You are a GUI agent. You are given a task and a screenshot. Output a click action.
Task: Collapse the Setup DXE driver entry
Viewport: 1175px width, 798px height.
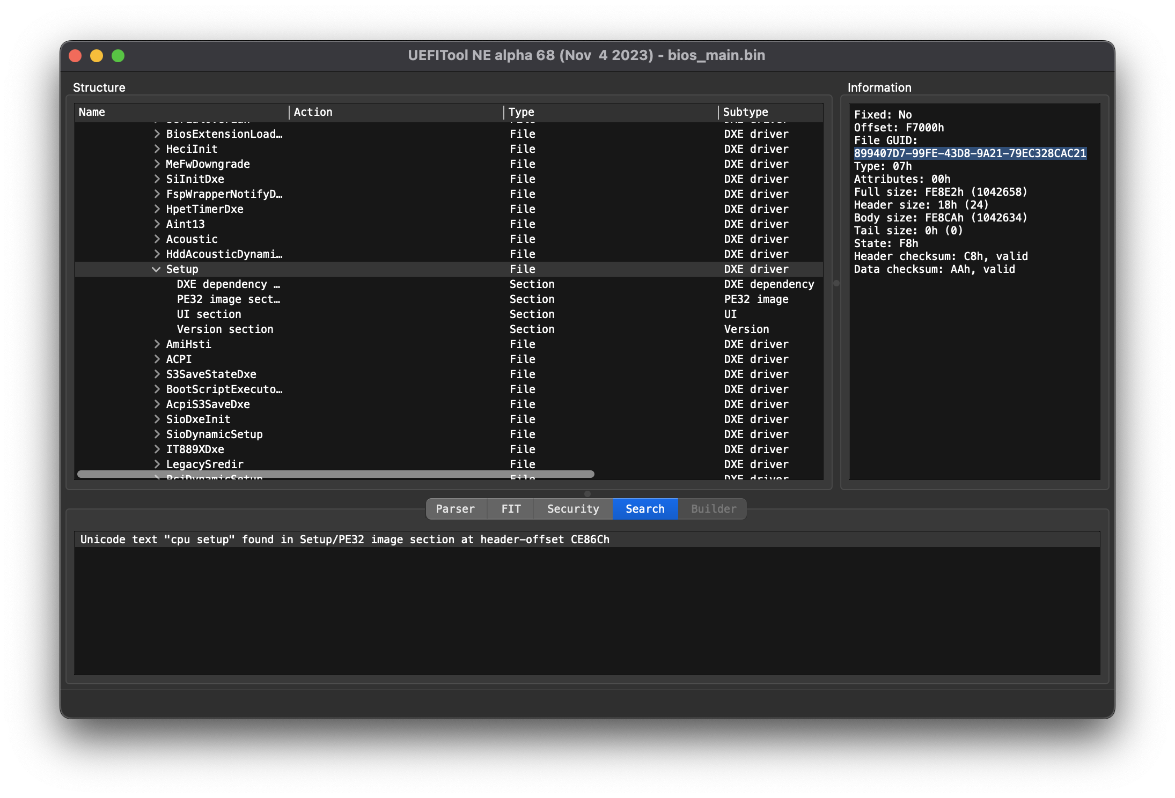(154, 269)
